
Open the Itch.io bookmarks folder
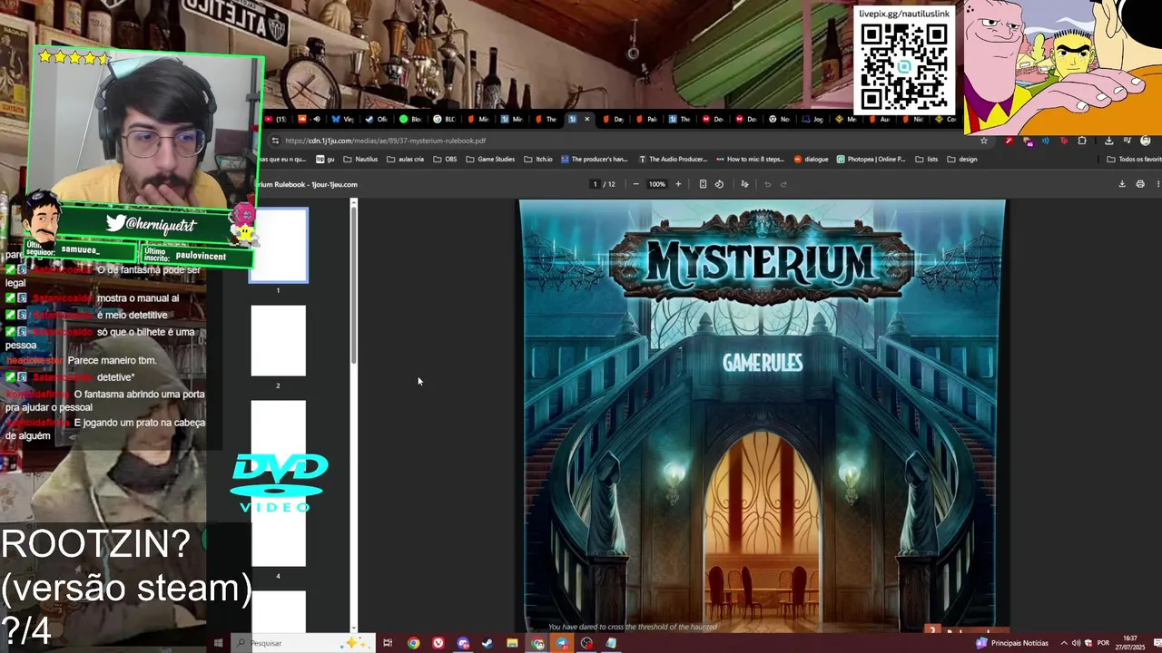click(538, 159)
